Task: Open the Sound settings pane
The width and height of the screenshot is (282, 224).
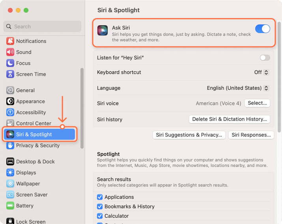Action: 39,52
